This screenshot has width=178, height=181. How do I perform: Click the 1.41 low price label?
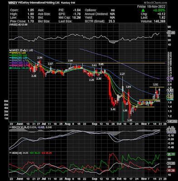pos(113,109)
